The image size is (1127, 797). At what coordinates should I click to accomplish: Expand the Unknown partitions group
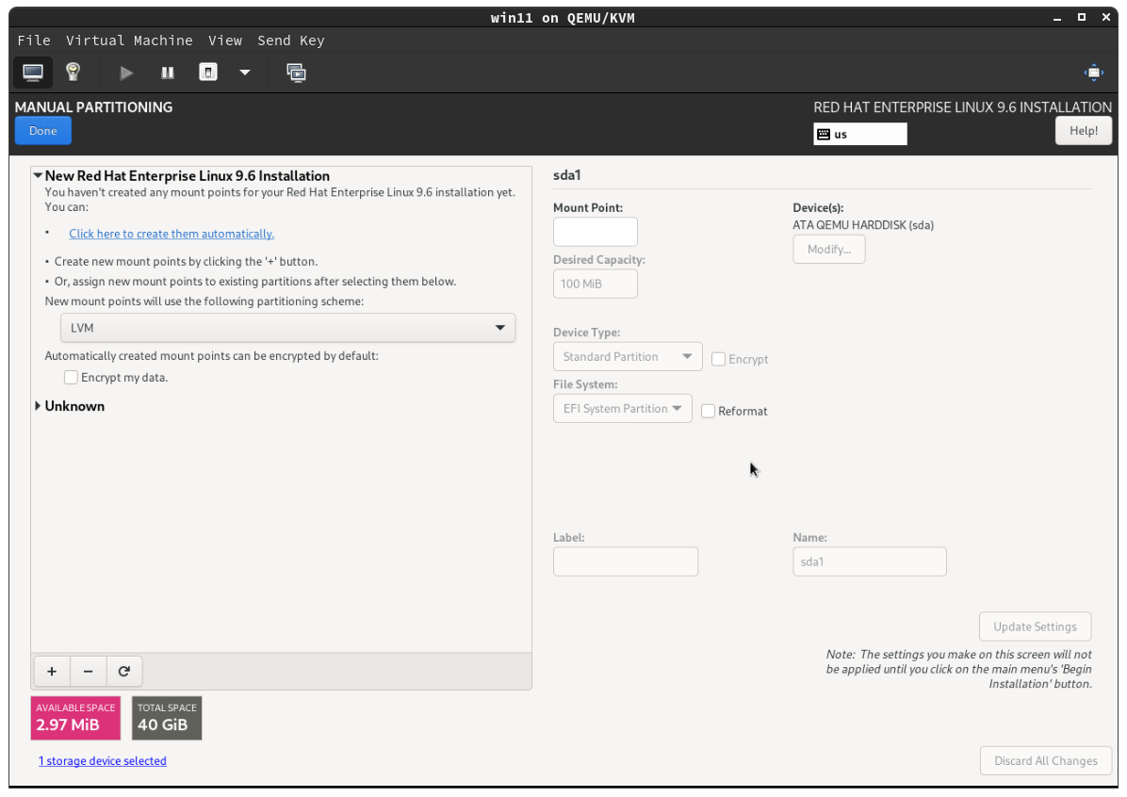38,406
